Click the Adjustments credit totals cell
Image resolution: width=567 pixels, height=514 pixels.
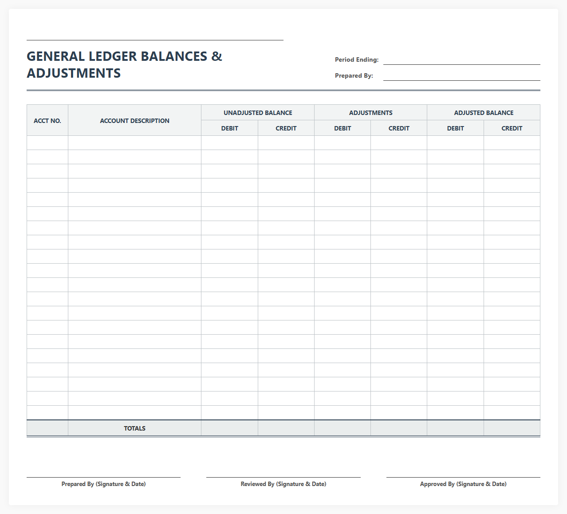click(399, 428)
